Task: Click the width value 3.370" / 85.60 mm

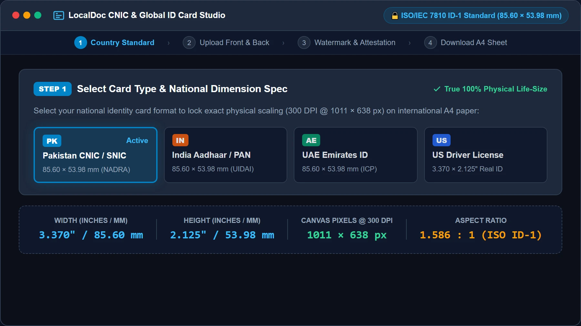Action: tap(91, 235)
